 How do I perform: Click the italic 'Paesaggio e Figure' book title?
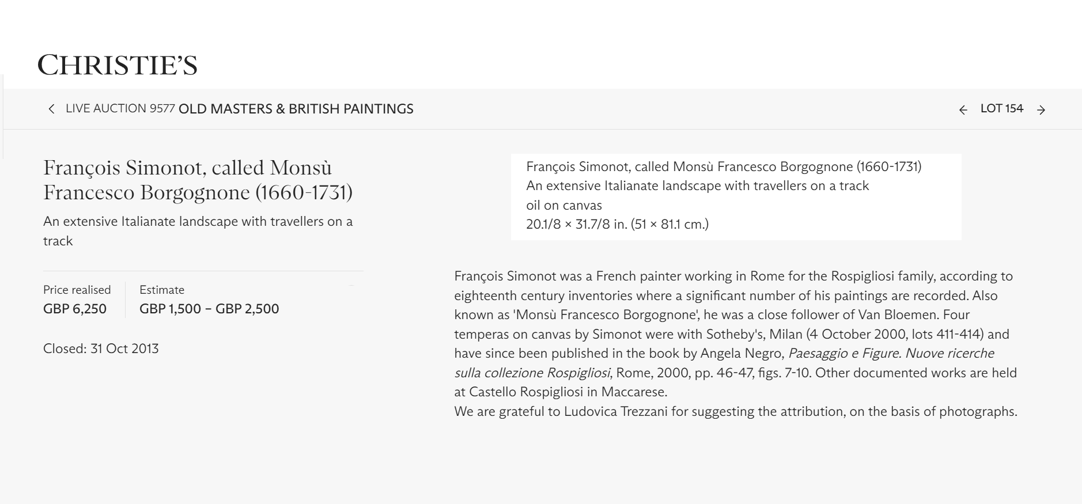pyautogui.click(x=843, y=353)
